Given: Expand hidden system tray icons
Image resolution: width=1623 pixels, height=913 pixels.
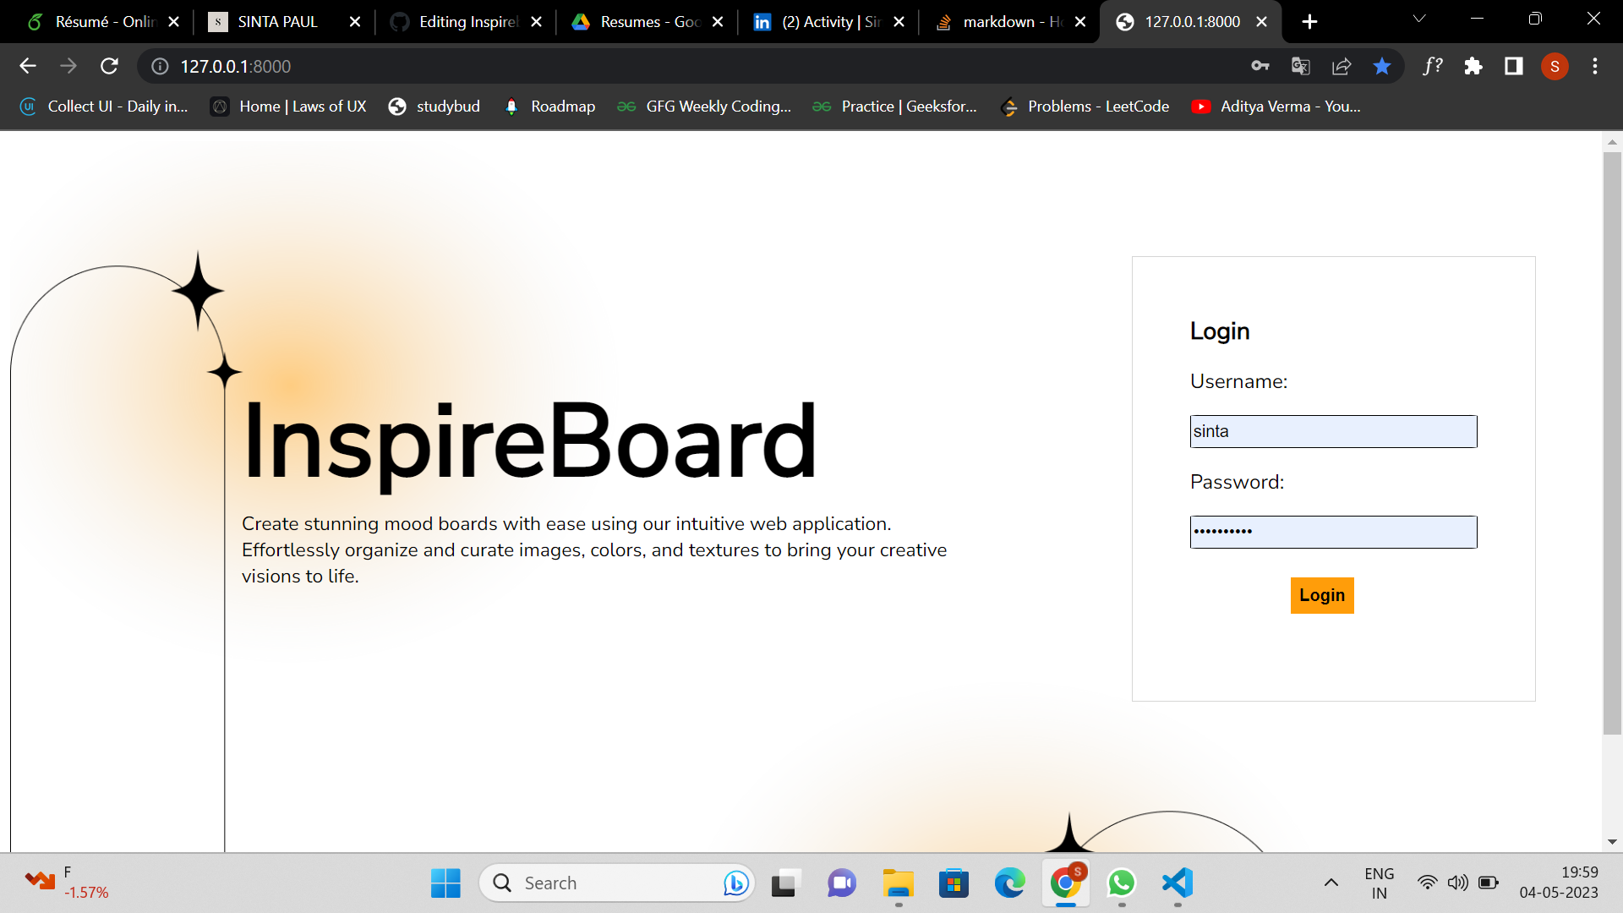Looking at the screenshot, I should tap(1330, 882).
